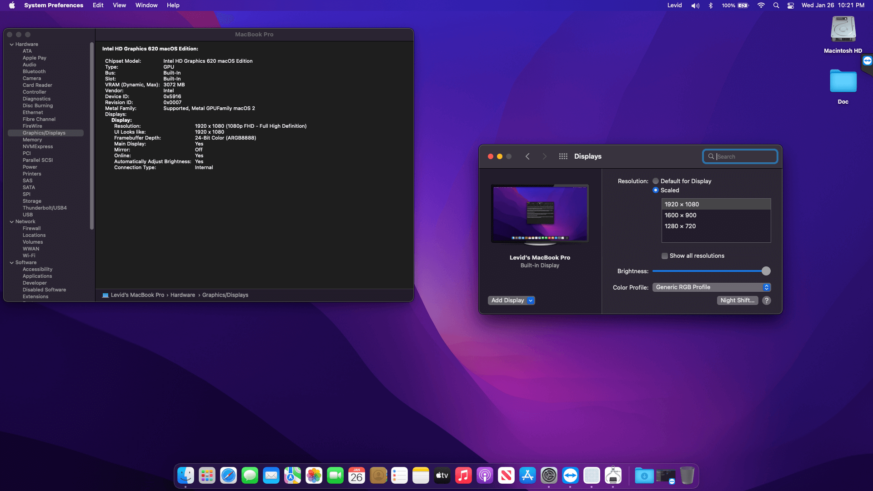Open System Preferences gear in Dock
The image size is (873, 491).
click(x=549, y=476)
